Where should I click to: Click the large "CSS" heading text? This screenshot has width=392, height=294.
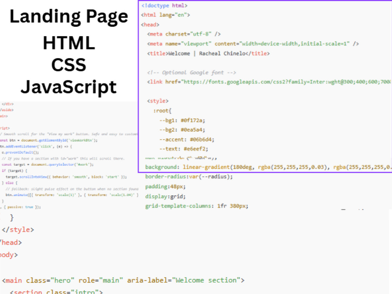tap(69, 65)
